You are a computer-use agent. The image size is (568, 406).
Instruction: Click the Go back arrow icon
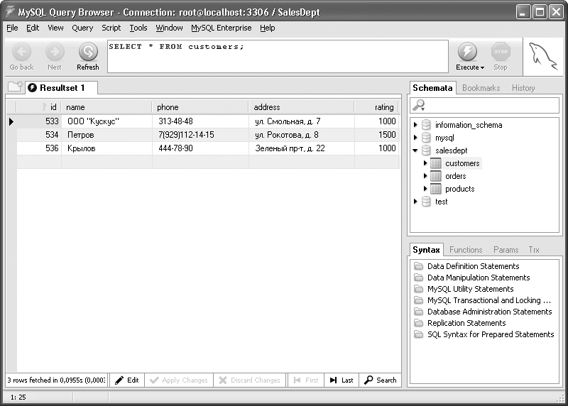21,52
